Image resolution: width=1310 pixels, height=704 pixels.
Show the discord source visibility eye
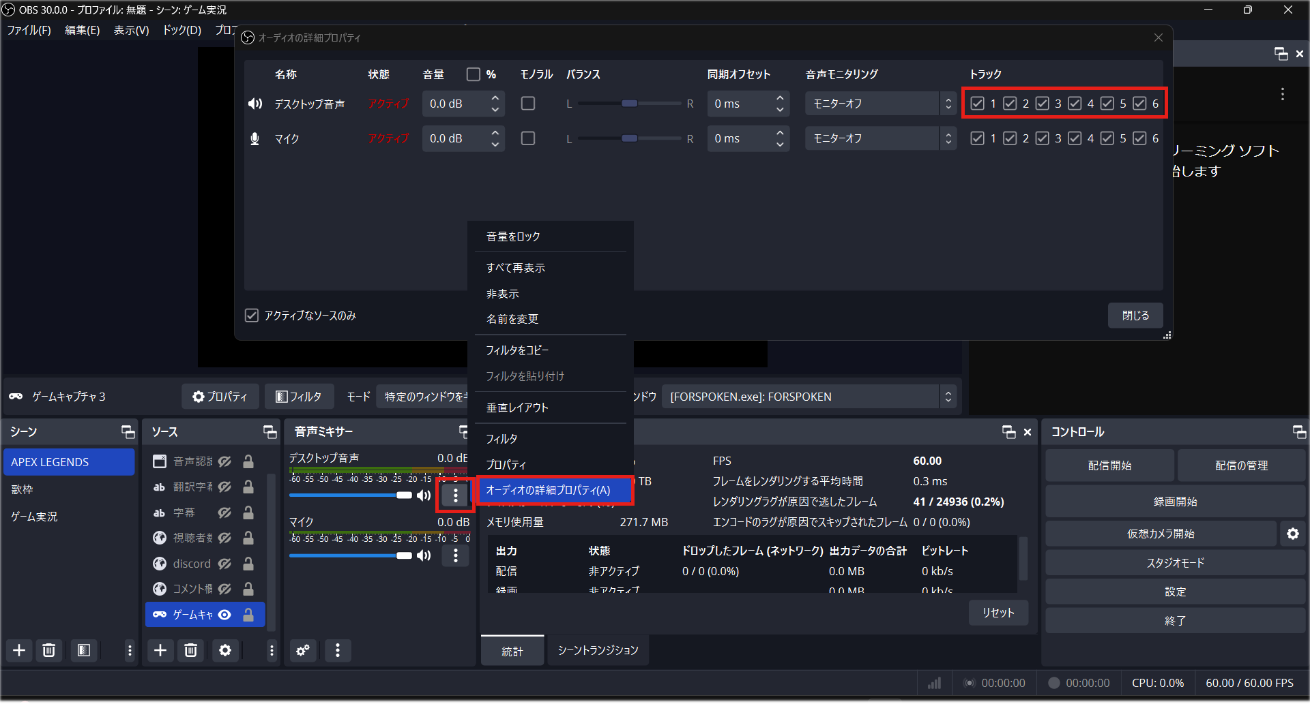pos(225,564)
